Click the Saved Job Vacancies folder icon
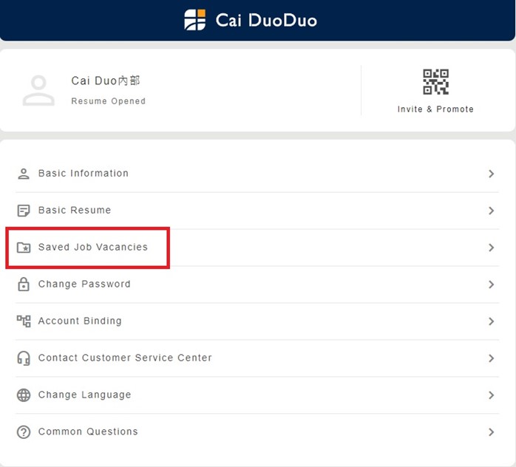This screenshot has width=516, height=467. [x=24, y=248]
